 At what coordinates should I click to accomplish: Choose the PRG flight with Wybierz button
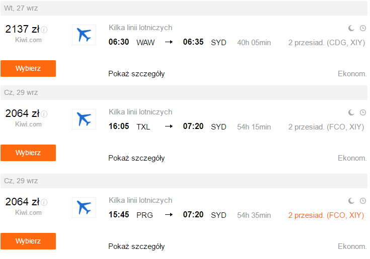[28, 241]
